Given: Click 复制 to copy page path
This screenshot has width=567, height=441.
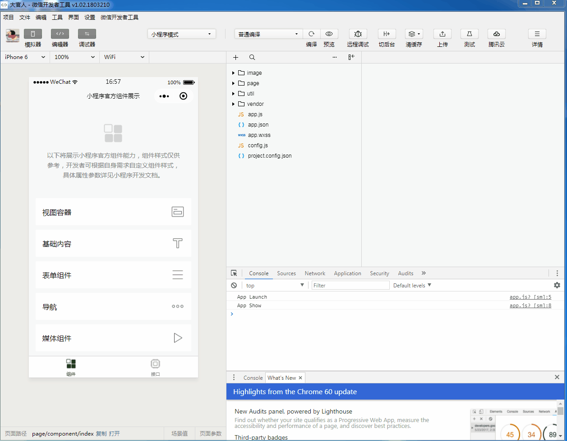Looking at the screenshot, I should pyautogui.click(x=101, y=433).
